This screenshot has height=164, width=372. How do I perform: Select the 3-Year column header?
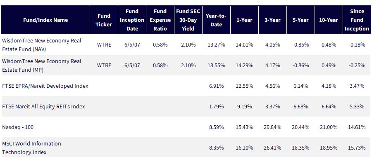coord(272,20)
